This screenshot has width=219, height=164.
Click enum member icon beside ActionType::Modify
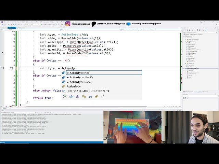[64, 77]
